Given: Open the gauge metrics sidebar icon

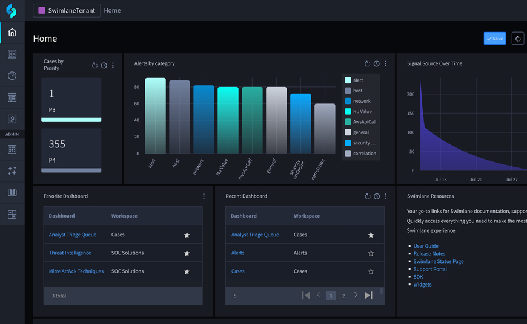Looking at the screenshot, I should (12, 76).
